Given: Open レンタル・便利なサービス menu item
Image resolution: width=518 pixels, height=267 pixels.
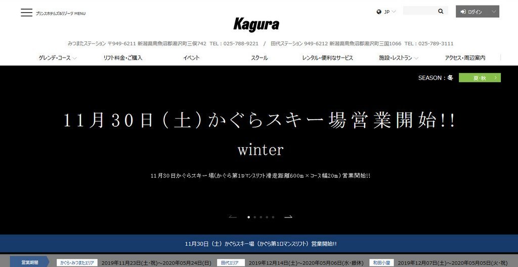Looking at the screenshot, I should pos(328,58).
